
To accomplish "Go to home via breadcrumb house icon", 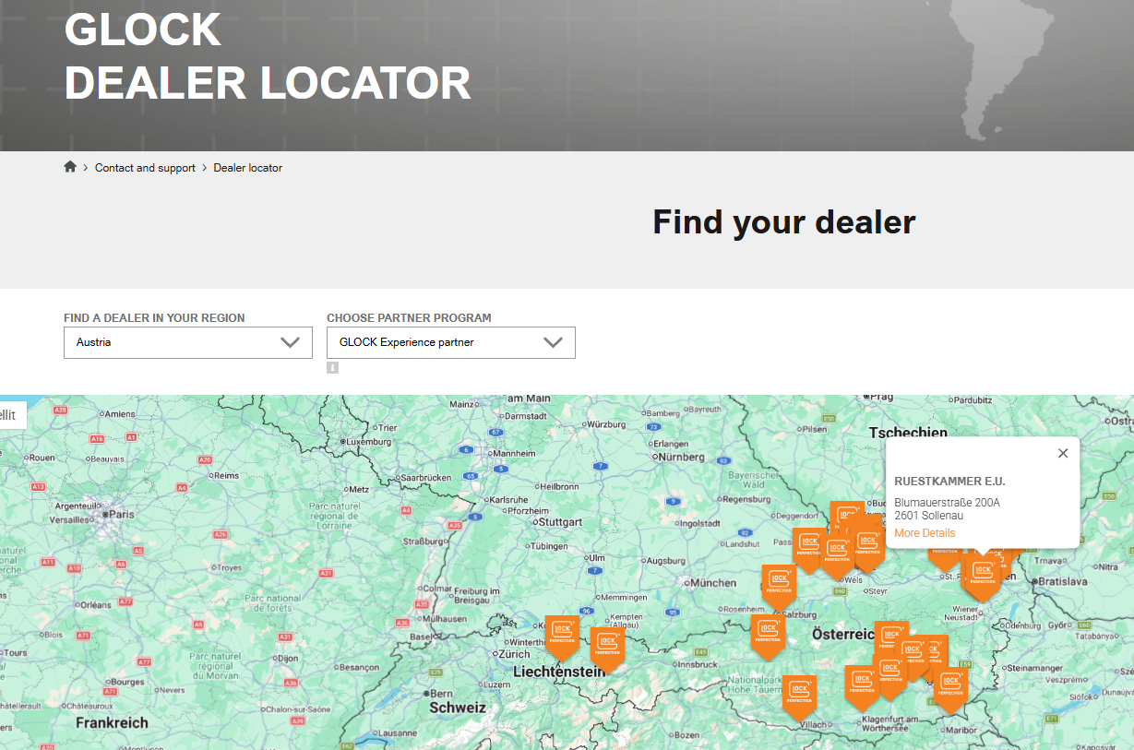I will pos(70,167).
